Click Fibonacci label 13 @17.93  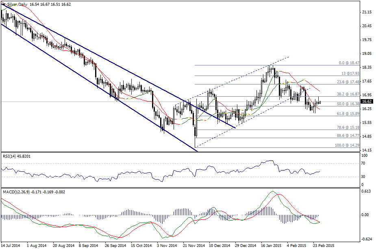click(x=350, y=74)
